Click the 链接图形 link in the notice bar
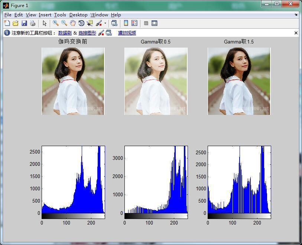This screenshot has height=245, width=302. pos(87,33)
